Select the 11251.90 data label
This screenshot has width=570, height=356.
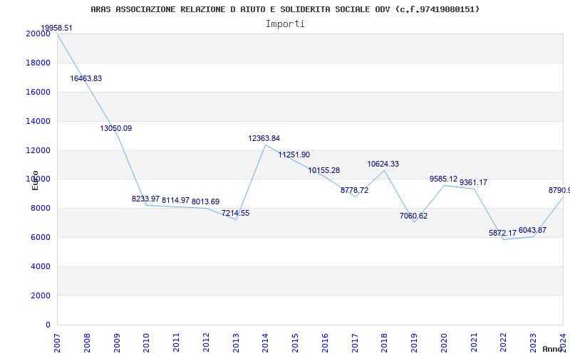click(x=294, y=155)
